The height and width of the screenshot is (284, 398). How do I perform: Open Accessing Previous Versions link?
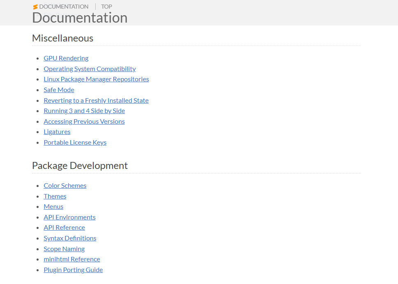click(84, 122)
